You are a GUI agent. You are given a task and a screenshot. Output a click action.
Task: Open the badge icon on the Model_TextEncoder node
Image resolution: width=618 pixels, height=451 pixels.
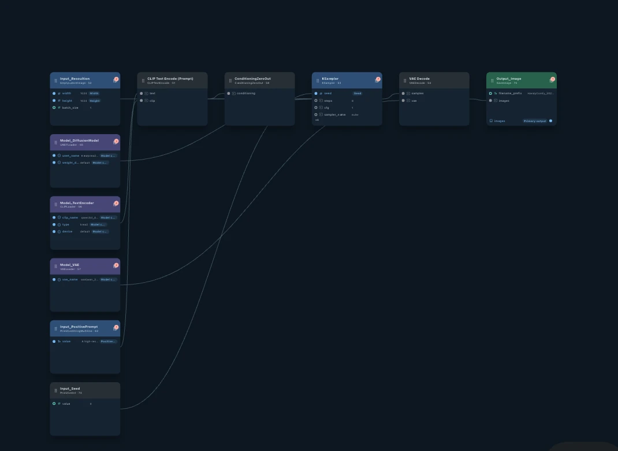click(x=116, y=204)
